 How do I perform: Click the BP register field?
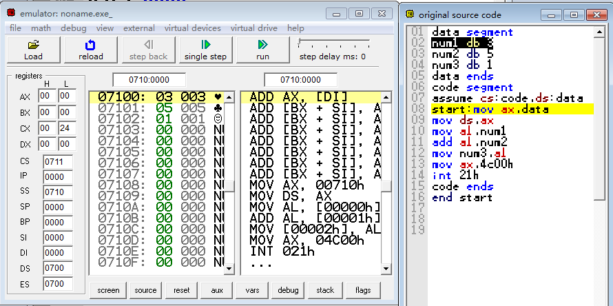click(58, 223)
